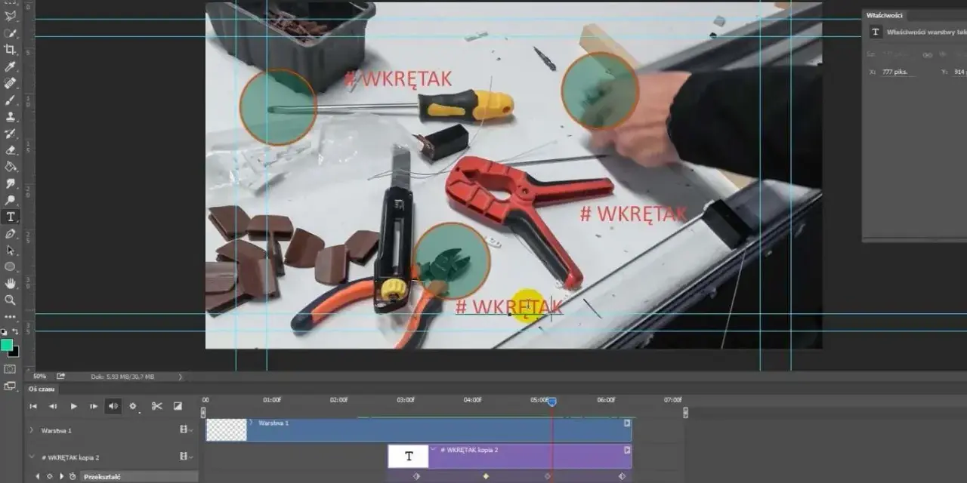Go to the previous Przekształć keyframe
The image size is (967, 483).
[x=38, y=476]
